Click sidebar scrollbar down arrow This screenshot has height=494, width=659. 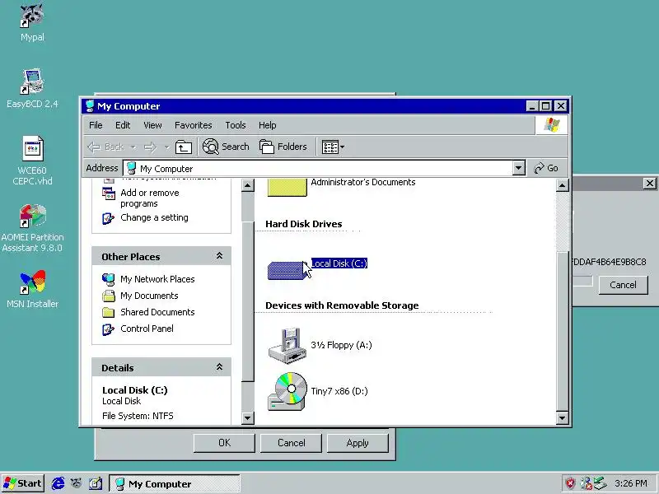[x=248, y=417]
